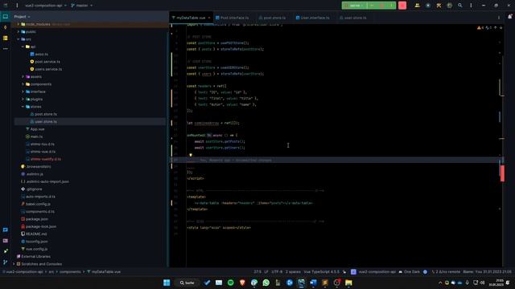
Task: Open the More tool windows ellipsis
Action: (x=6, y=48)
